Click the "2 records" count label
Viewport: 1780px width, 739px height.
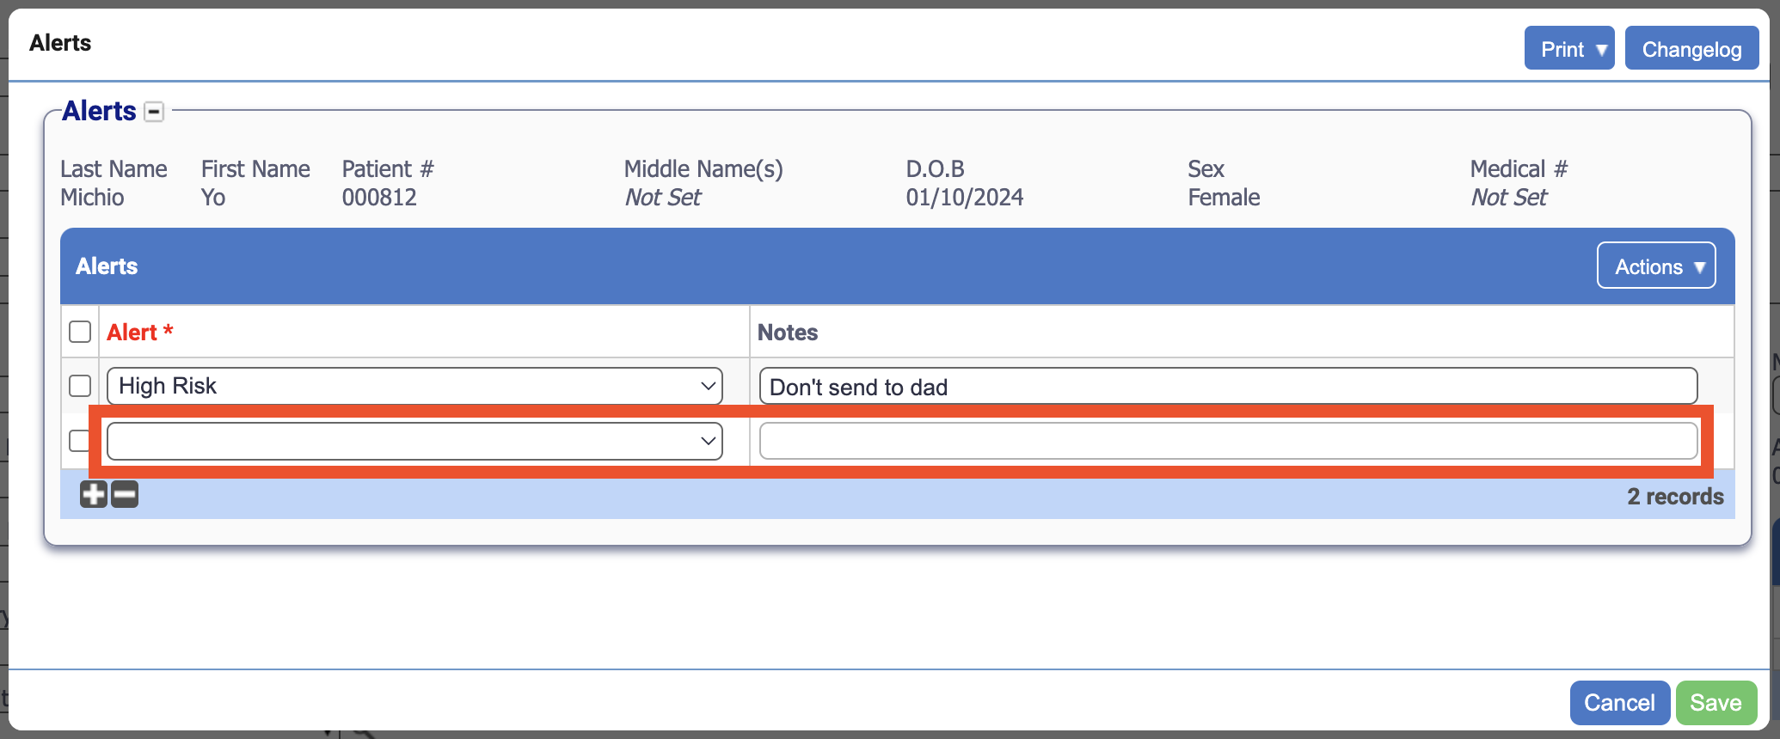coord(1674,497)
